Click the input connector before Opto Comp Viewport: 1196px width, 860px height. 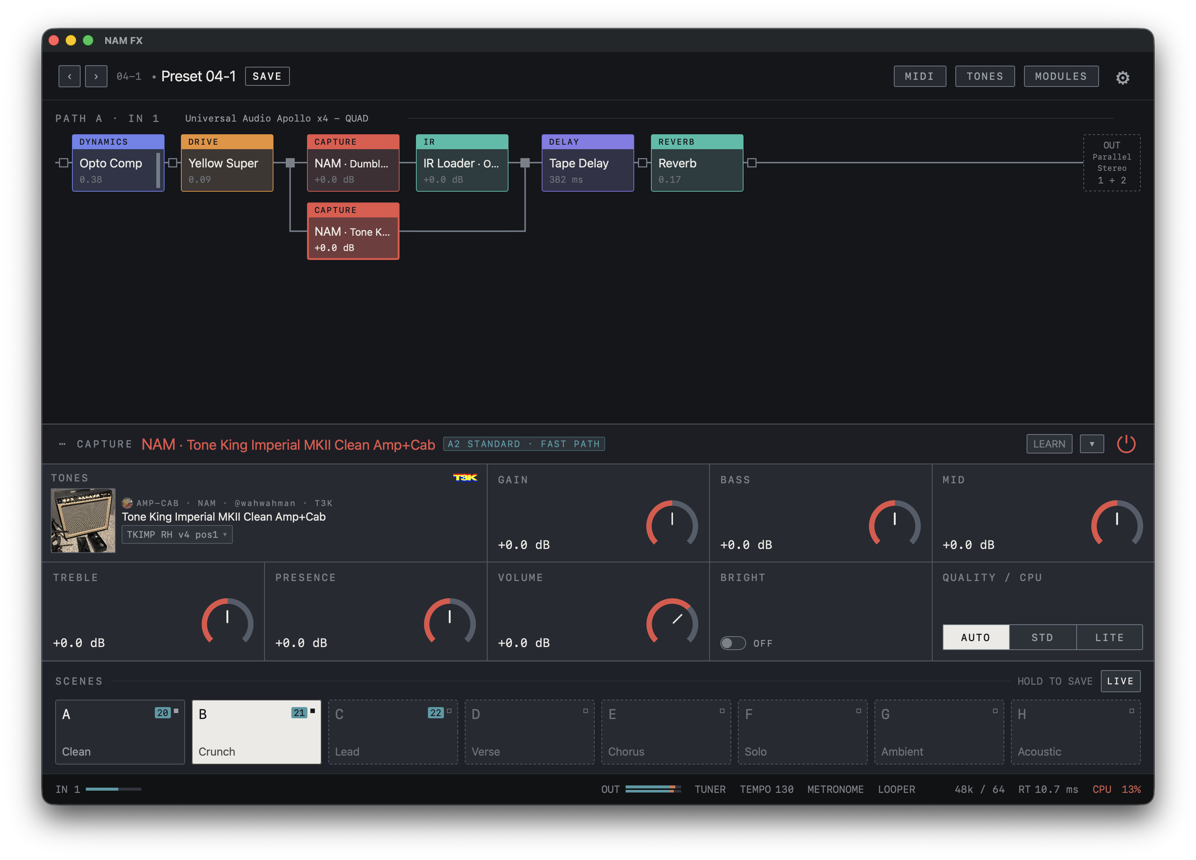(x=63, y=163)
